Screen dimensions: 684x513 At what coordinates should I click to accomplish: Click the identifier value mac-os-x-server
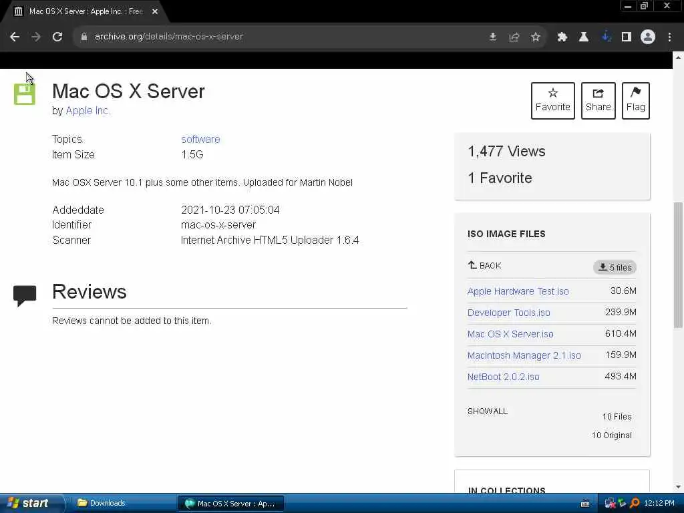(x=218, y=225)
